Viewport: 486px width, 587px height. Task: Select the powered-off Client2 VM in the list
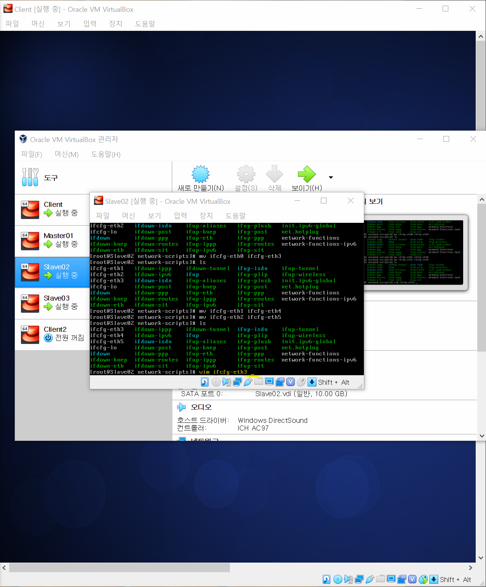click(x=53, y=334)
